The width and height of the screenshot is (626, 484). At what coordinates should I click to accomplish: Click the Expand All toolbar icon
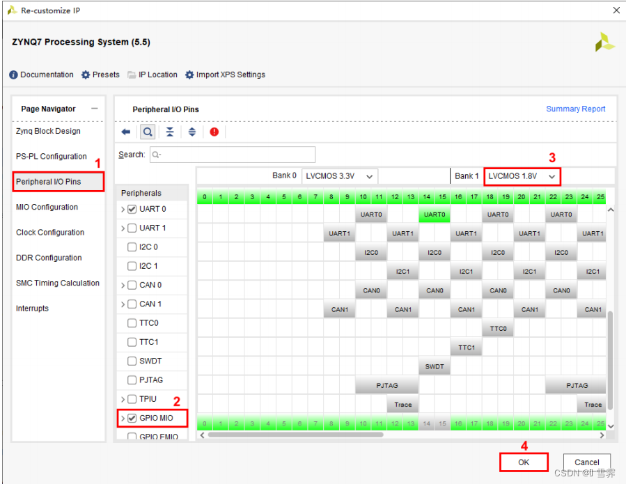(x=192, y=132)
